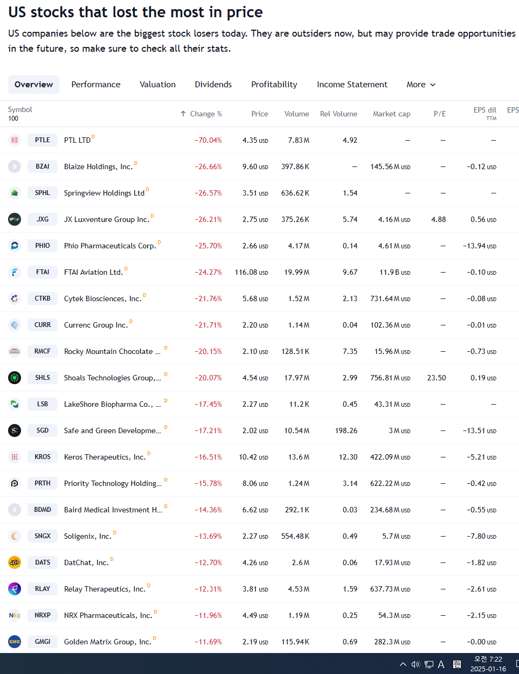Open the CURR ticker link
The image size is (519, 674).
pos(43,325)
